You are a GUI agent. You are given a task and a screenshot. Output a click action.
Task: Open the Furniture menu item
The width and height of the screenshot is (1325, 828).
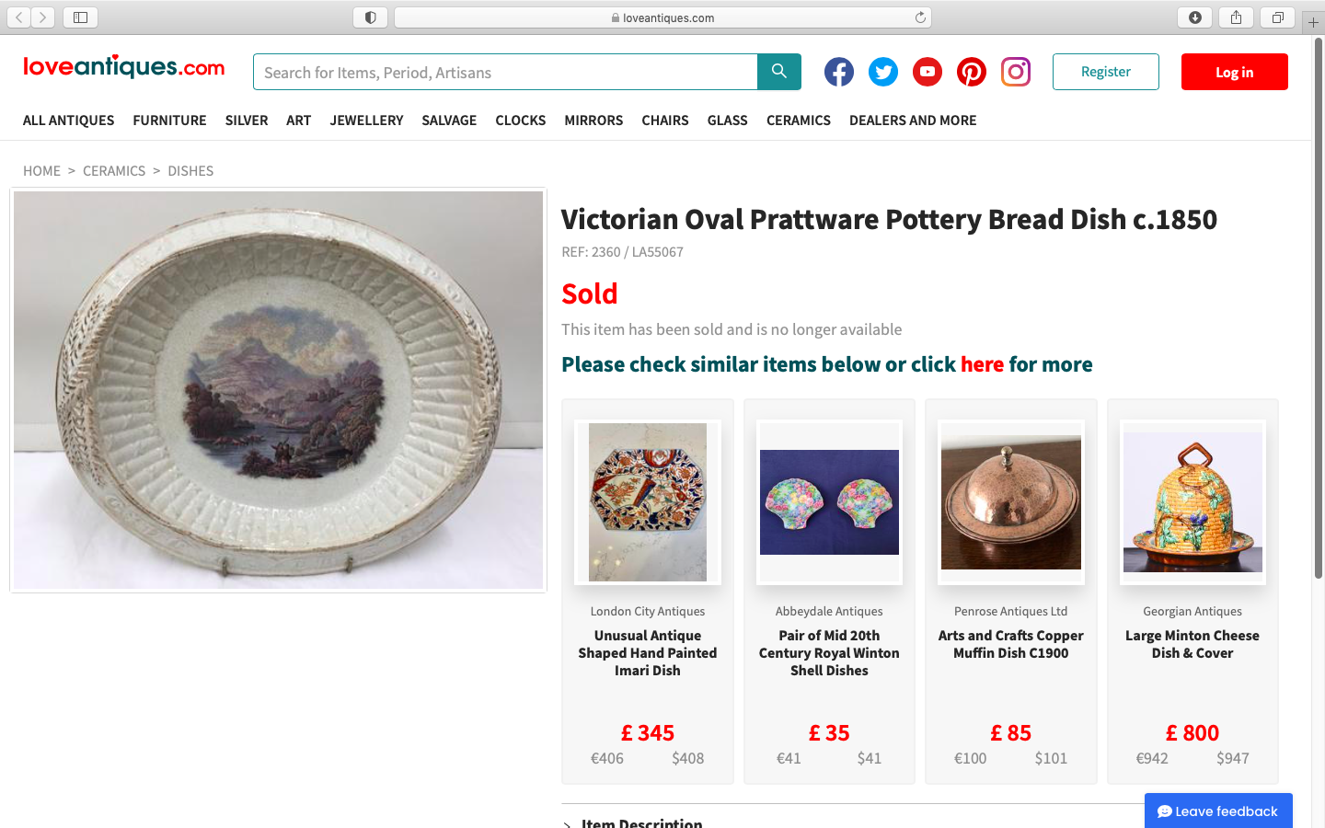click(169, 121)
